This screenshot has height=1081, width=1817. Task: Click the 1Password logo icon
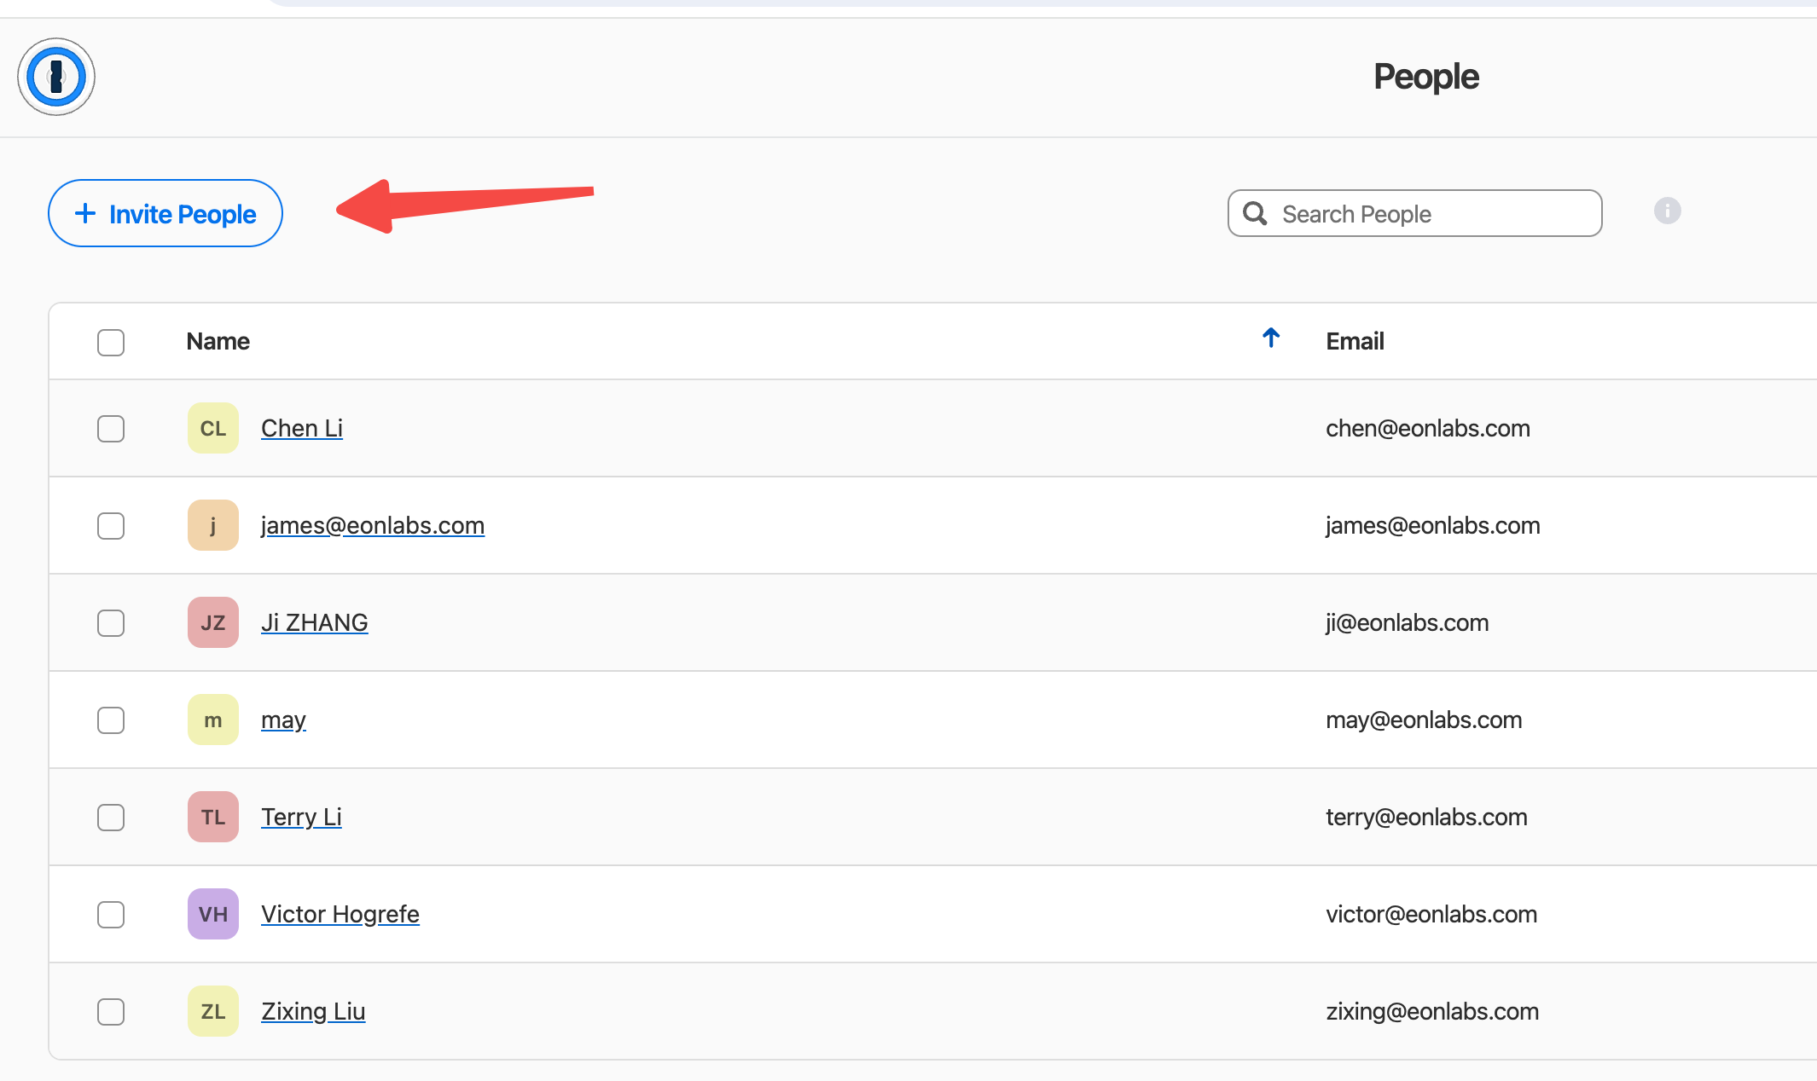tap(56, 77)
